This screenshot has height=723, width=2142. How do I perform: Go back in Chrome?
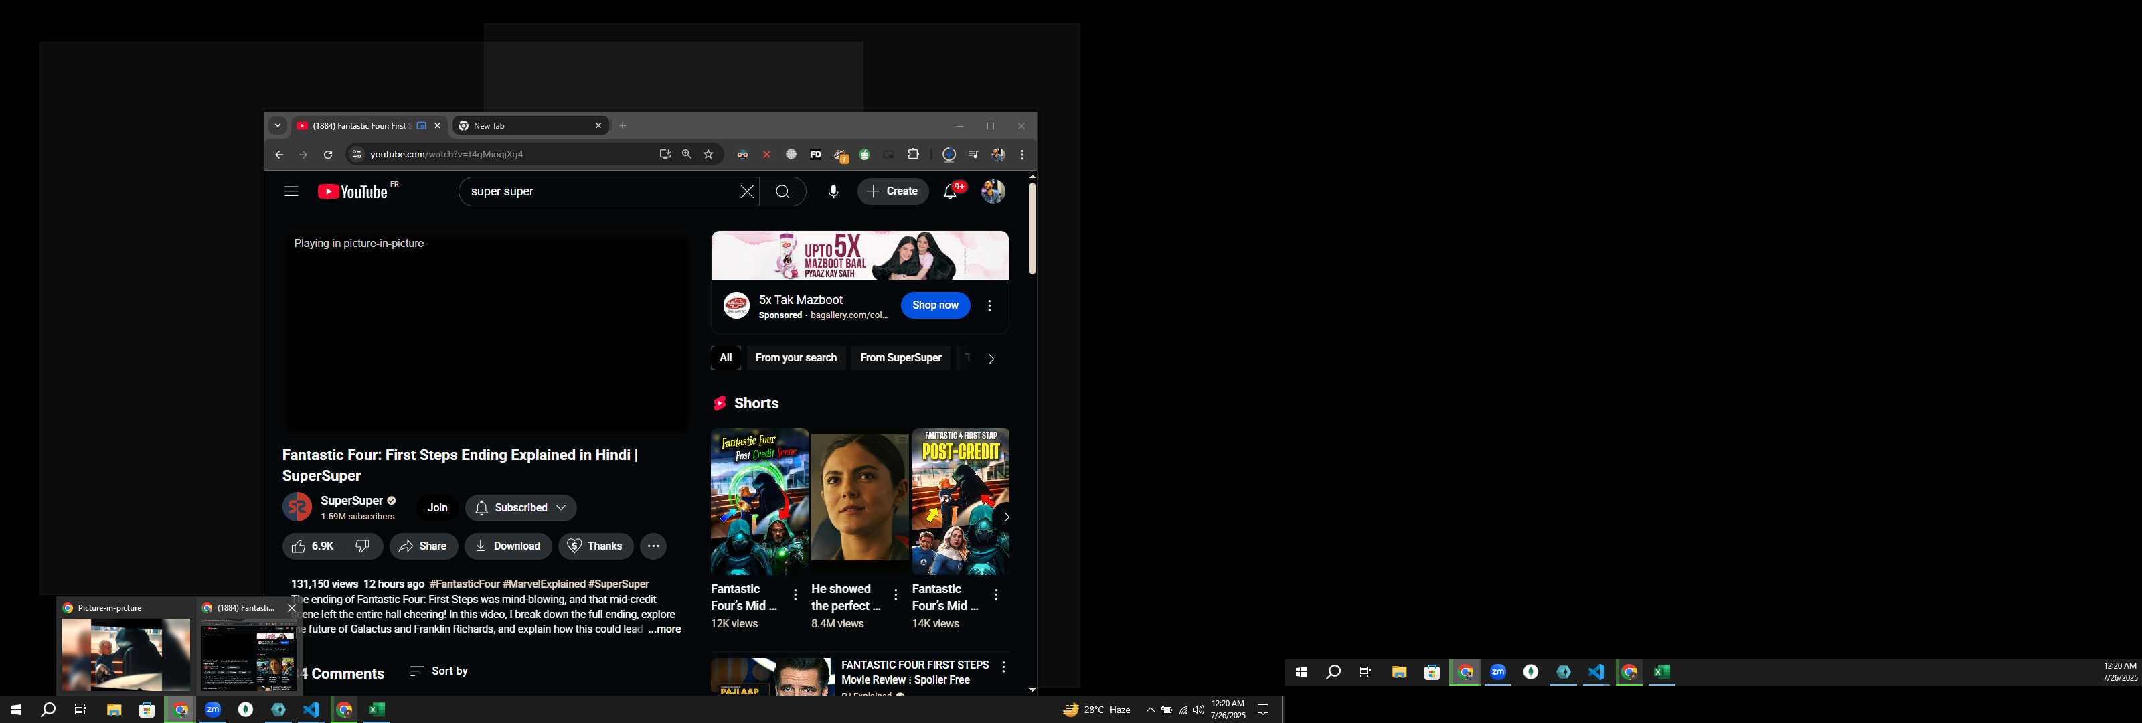pos(278,155)
